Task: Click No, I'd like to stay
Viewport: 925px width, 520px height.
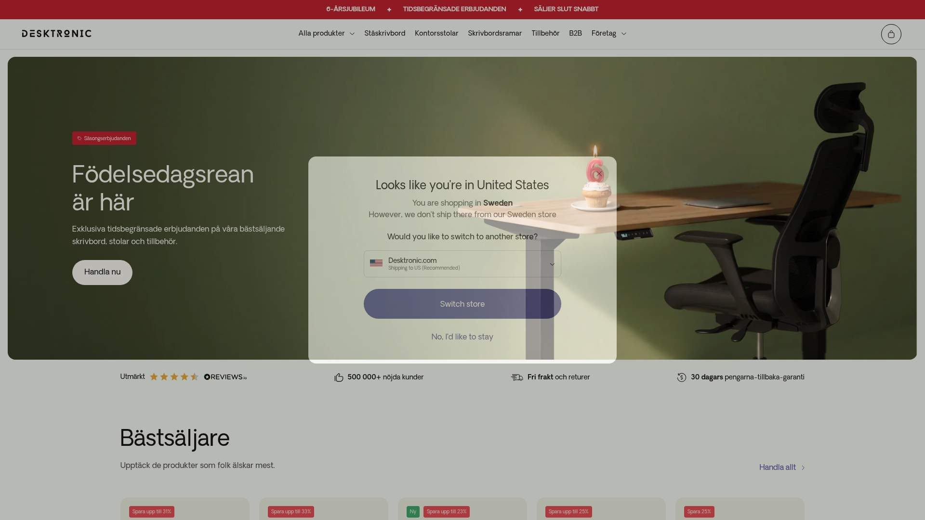Action: tap(462, 337)
